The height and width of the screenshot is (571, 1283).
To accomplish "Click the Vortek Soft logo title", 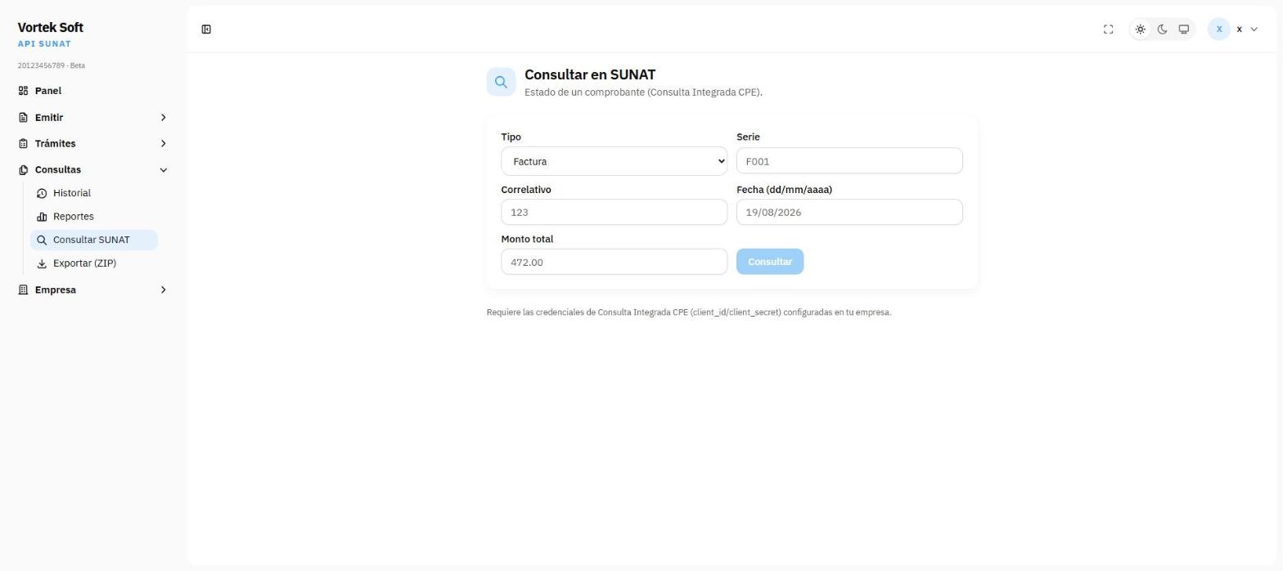I will tap(51, 27).
